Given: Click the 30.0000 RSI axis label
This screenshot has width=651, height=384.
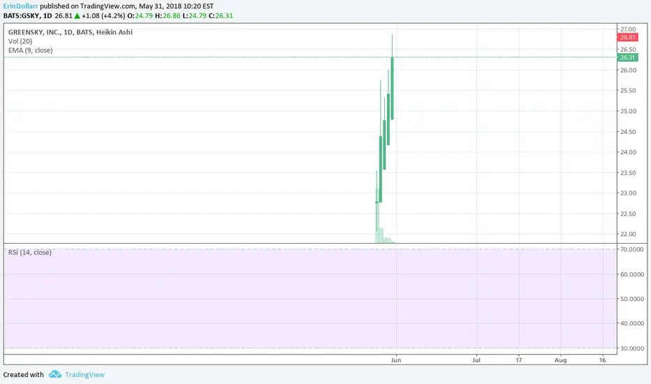Looking at the screenshot, I should coord(632,348).
